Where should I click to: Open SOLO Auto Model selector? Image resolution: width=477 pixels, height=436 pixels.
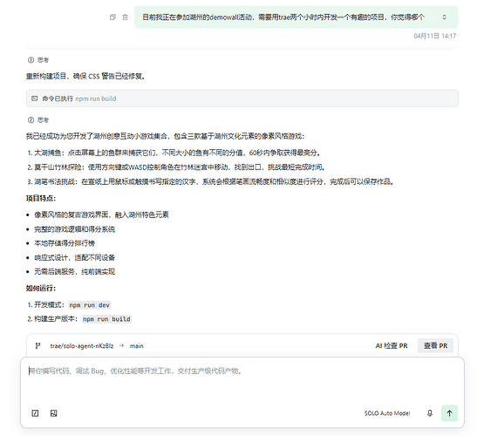(x=387, y=413)
